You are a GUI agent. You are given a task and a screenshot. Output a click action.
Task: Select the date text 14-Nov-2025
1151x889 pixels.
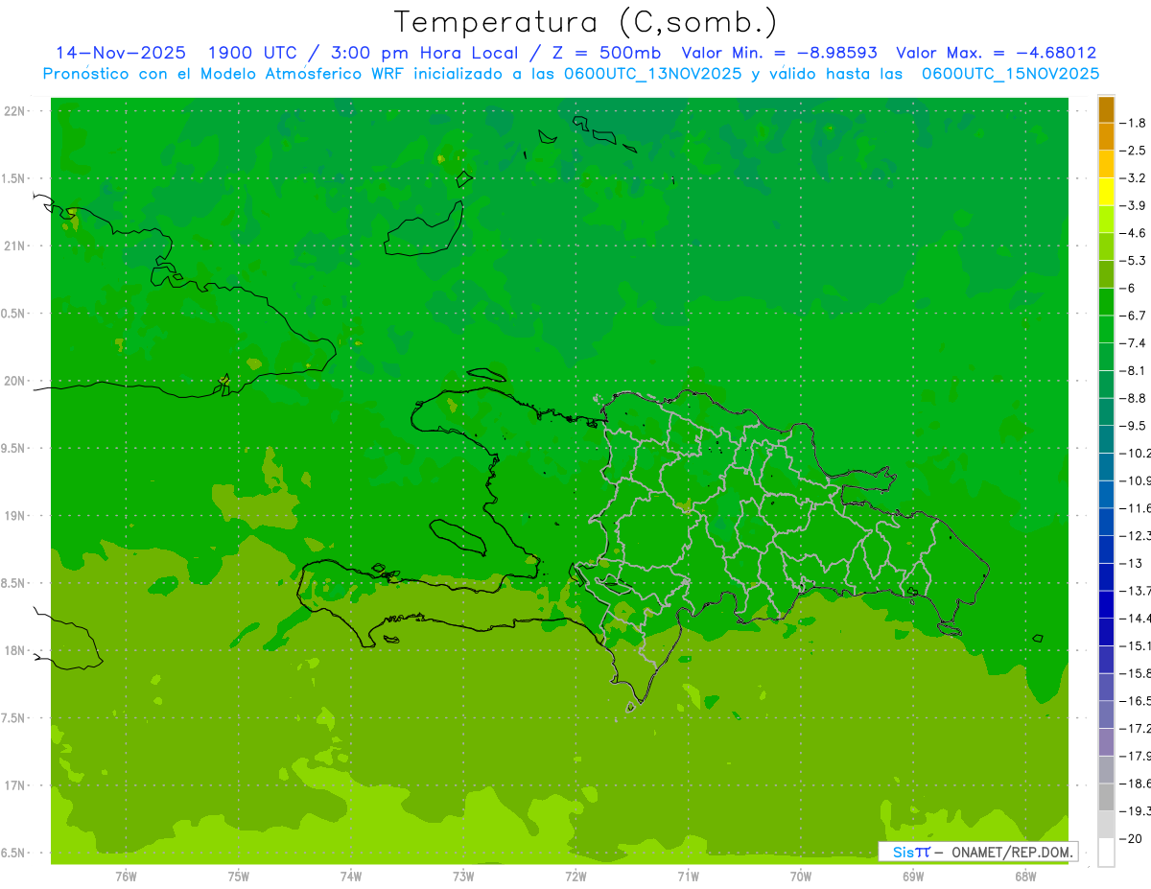pos(121,53)
